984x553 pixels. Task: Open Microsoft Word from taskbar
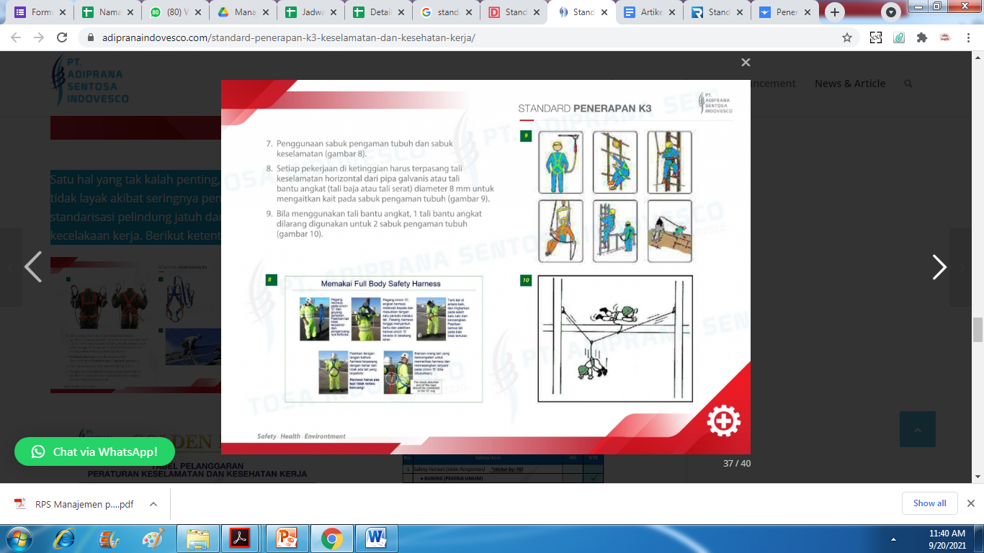point(376,539)
